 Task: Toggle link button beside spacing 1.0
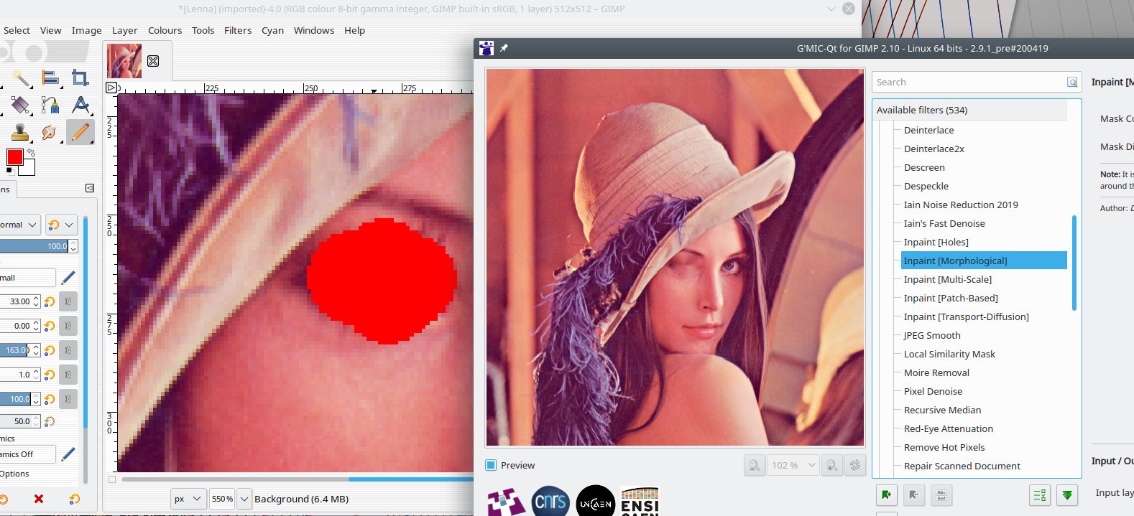pyautogui.click(x=68, y=375)
